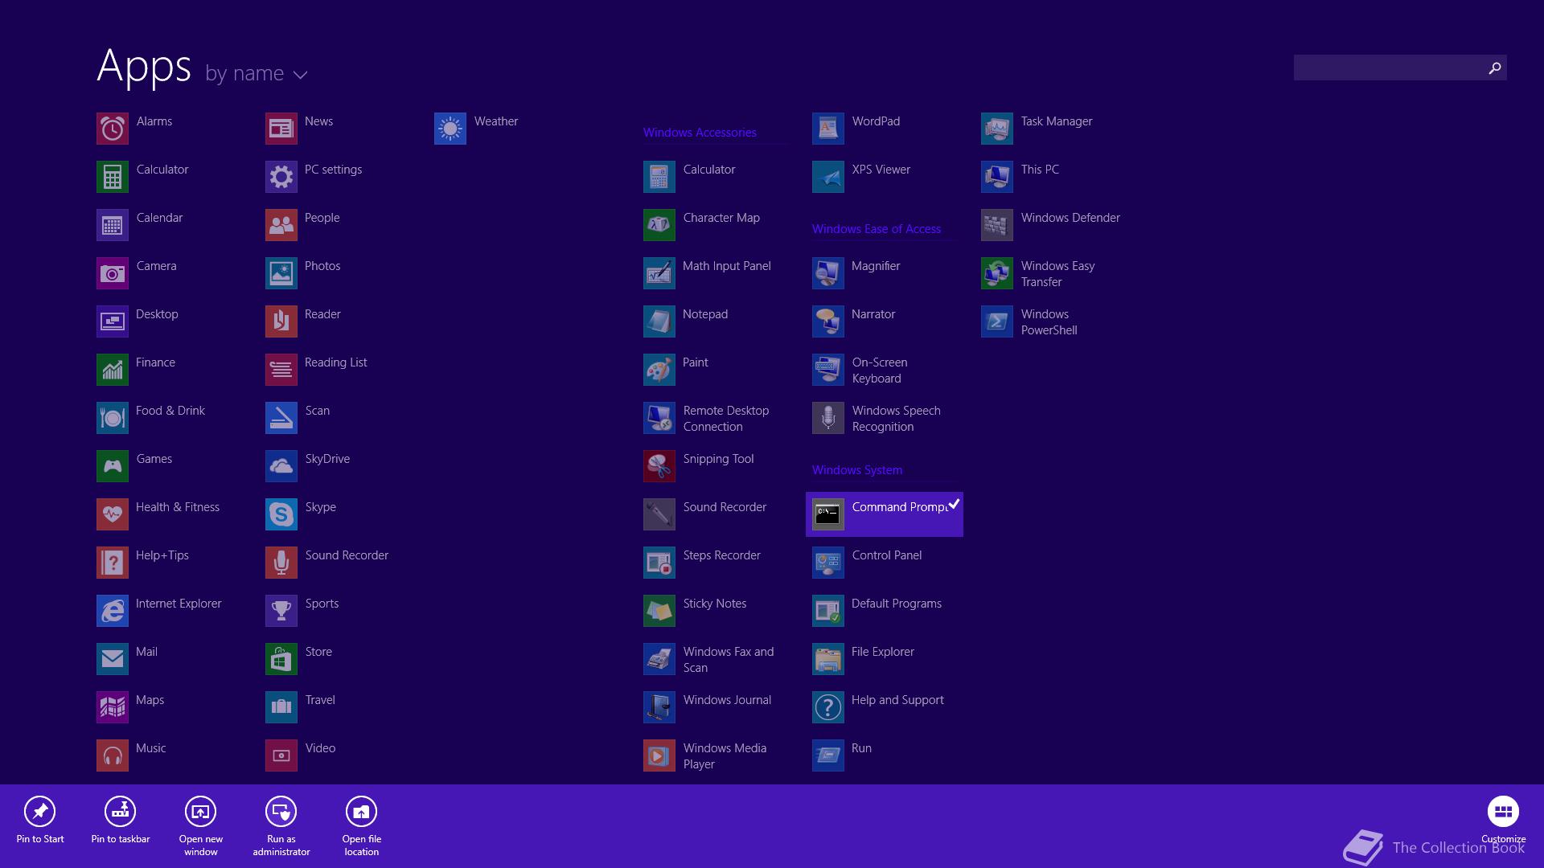Select Run as administrator command
The height and width of the screenshot is (868, 1544).
point(281,826)
